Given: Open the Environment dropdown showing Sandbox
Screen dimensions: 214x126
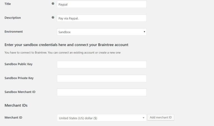Looking at the screenshot, I should pyautogui.click(x=102, y=32).
